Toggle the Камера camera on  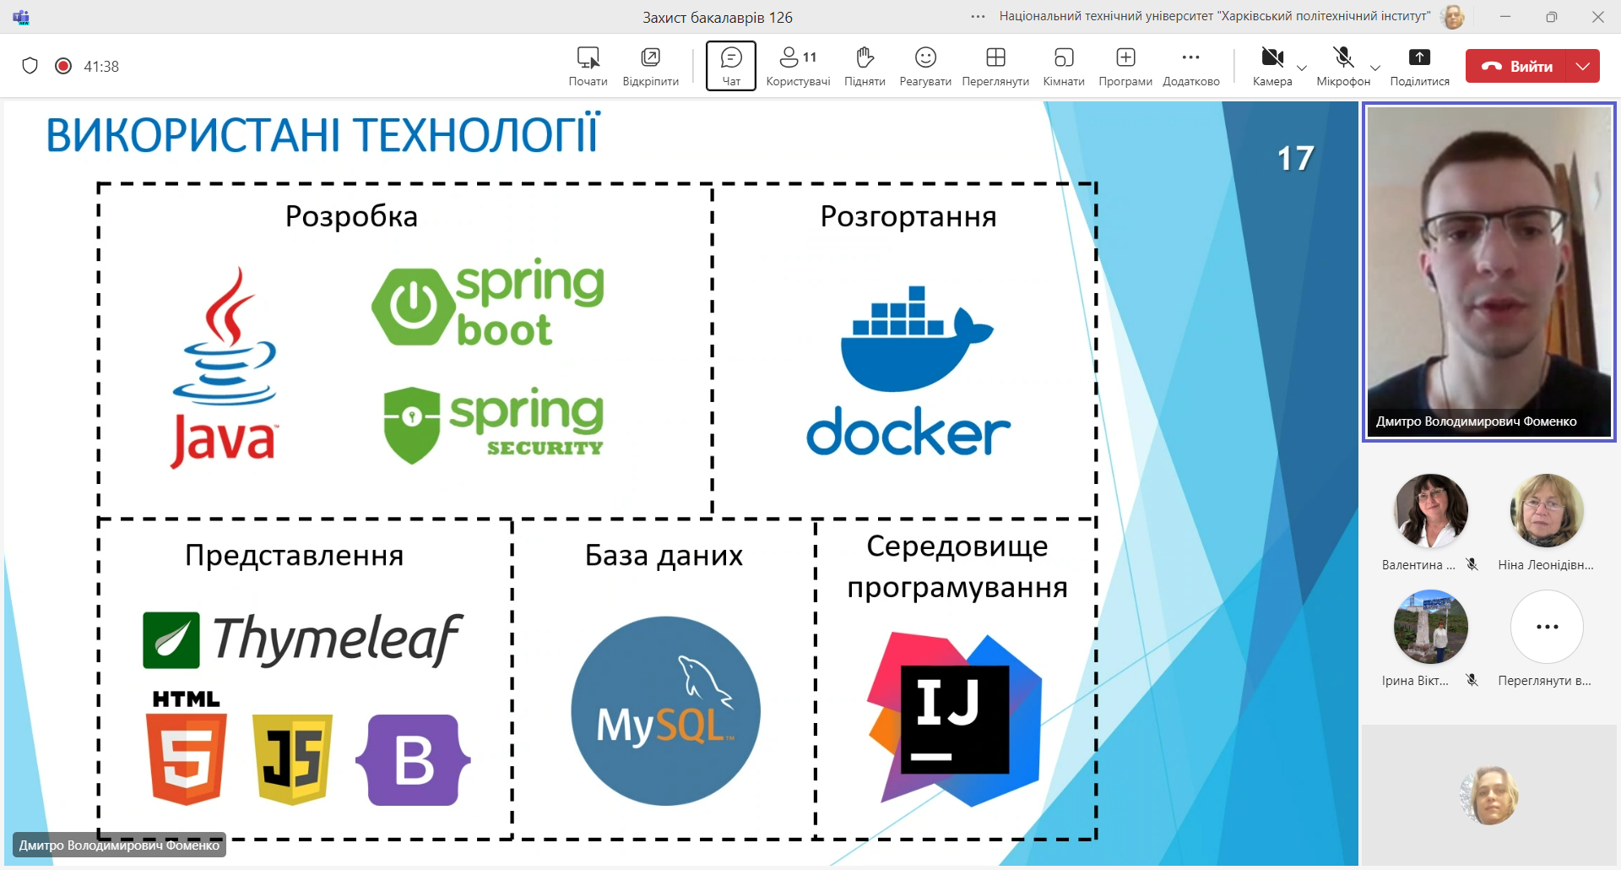(1271, 66)
